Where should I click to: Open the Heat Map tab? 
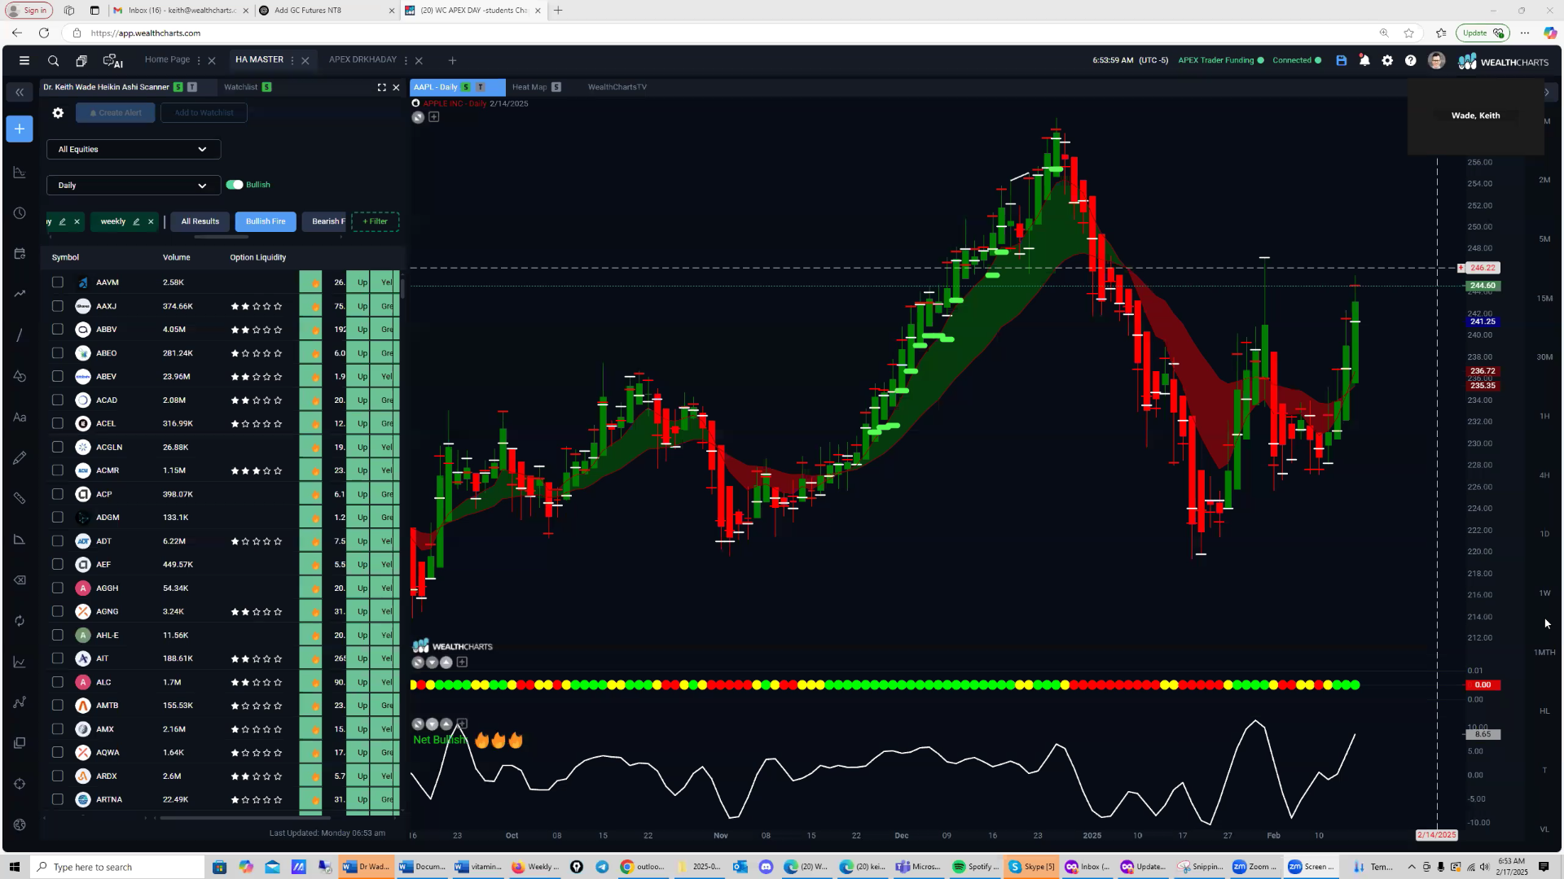529,87
